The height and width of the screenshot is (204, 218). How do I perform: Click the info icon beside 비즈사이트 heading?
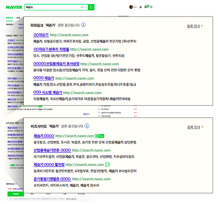coord(87,126)
